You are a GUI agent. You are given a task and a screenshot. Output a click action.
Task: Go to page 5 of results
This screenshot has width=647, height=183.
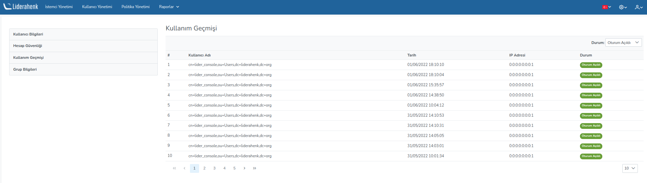point(234,168)
